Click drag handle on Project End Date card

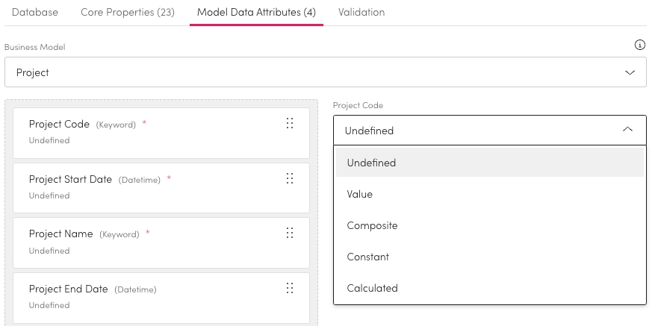tap(290, 288)
